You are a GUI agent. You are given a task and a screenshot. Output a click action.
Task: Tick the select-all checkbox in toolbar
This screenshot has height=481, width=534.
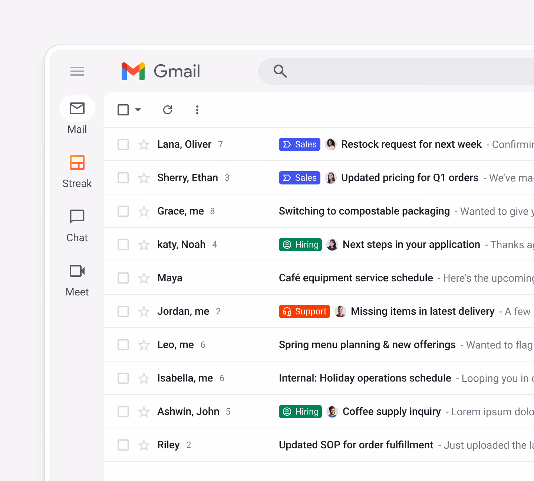[123, 110]
